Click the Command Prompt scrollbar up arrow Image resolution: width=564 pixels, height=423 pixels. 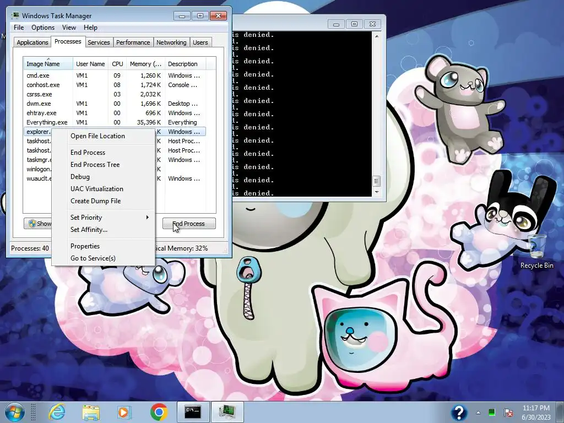pos(377,36)
